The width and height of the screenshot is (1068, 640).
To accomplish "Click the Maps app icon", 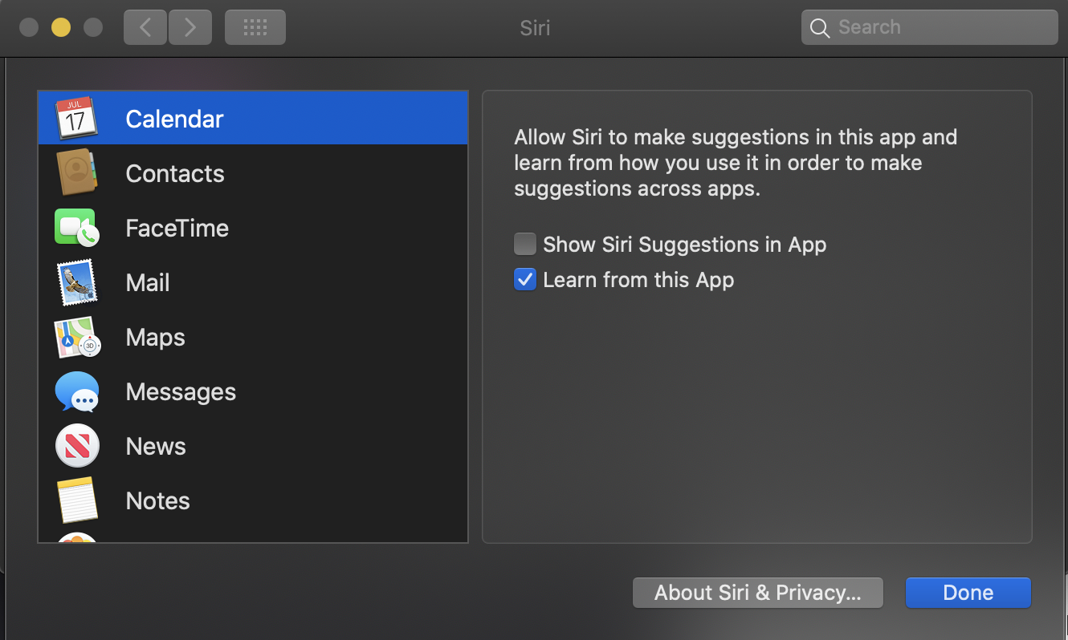I will tap(76, 337).
